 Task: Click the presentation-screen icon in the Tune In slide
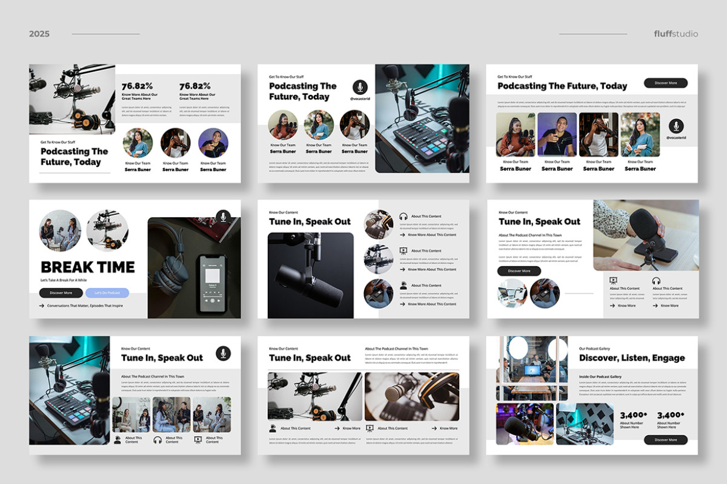[403, 250]
